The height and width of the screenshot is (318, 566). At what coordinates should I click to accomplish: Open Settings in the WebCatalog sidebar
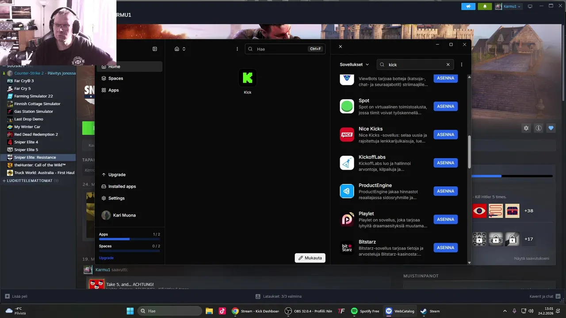130,198
